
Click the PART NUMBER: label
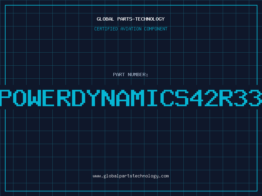pyautogui.click(x=131, y=74)
